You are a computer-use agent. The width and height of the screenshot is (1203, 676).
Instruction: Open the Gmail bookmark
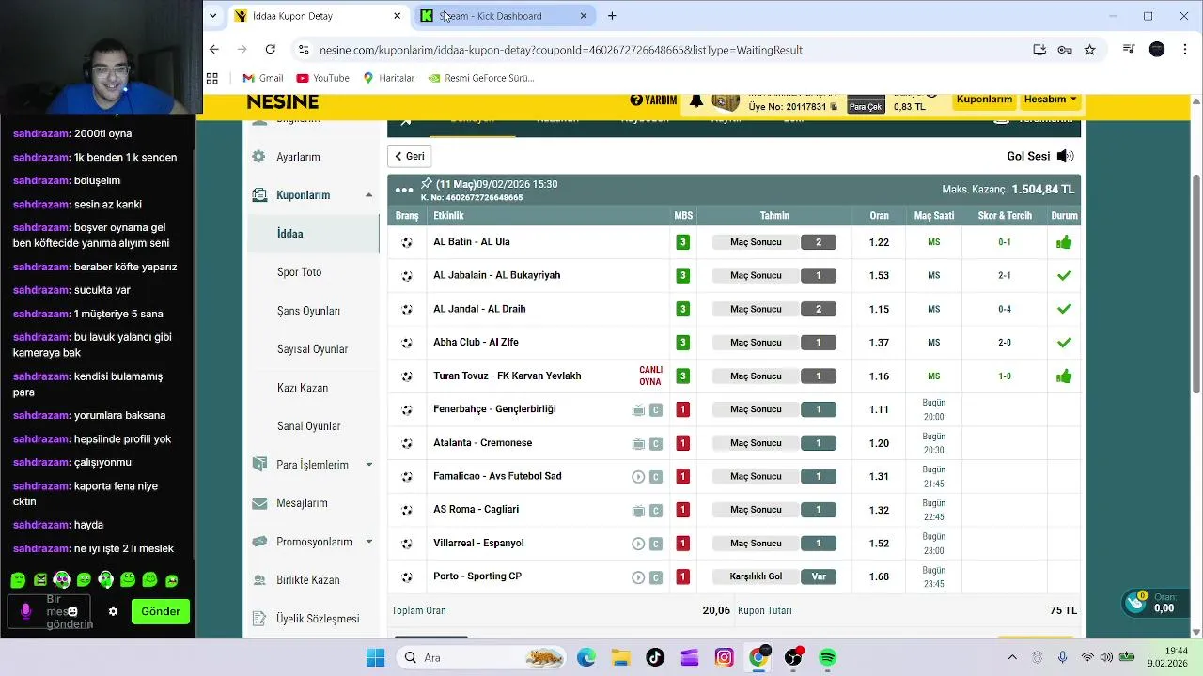tap(262, 78)
